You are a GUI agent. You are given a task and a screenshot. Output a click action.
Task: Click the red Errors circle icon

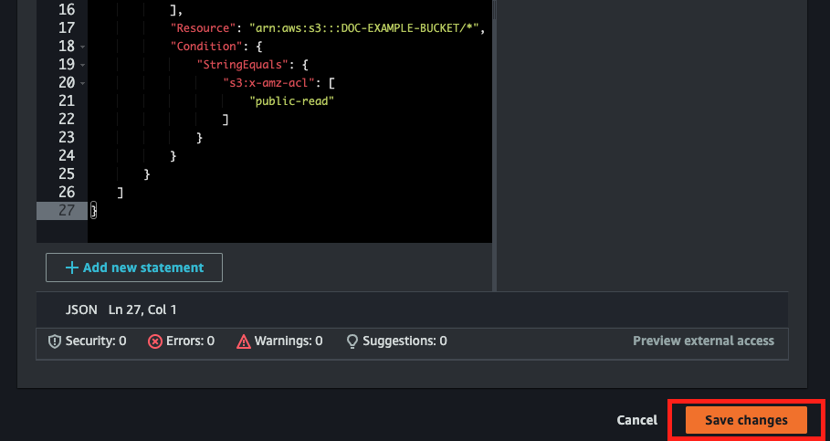(155, 341)
